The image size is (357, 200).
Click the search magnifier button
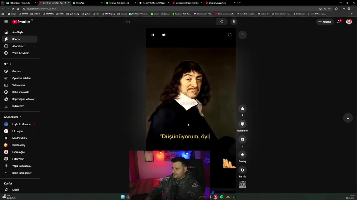click(222, 22)
